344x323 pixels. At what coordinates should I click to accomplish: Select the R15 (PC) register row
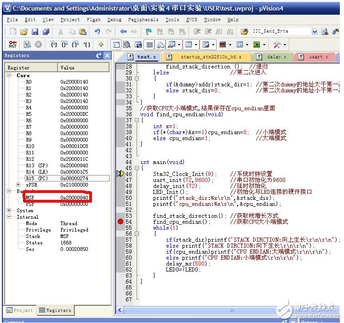click(37, 178)
